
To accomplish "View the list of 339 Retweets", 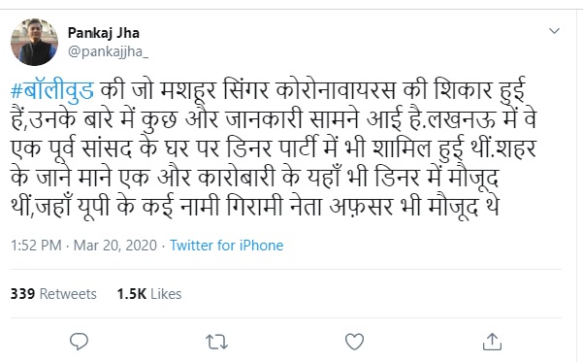I will pos(53,294).
